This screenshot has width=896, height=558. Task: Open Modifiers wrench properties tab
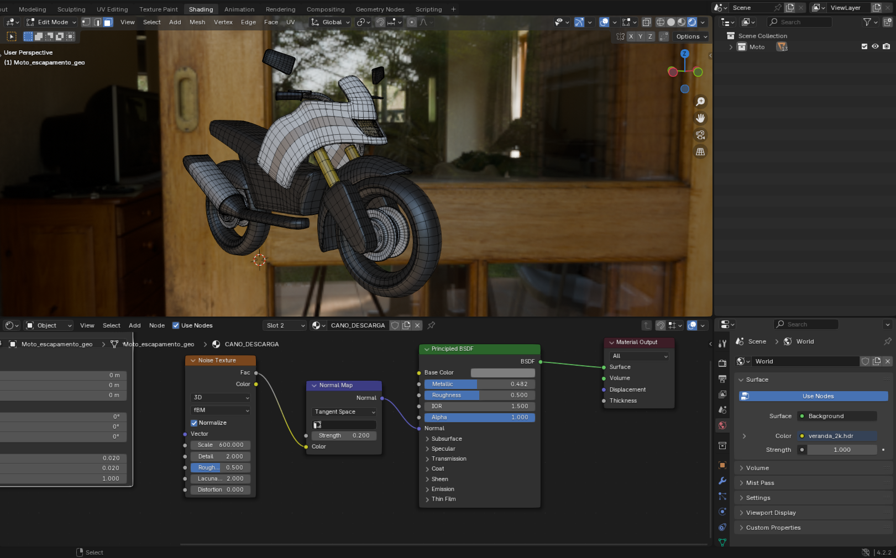click(722, 481)
